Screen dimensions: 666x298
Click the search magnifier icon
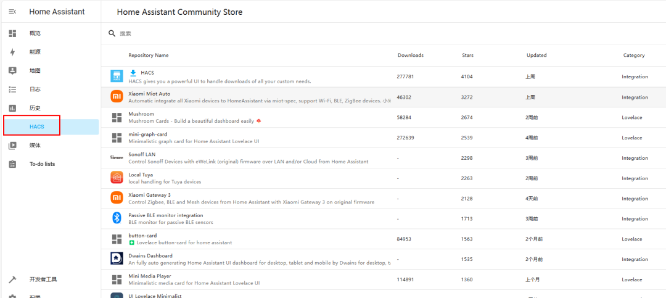pos(112,33)
